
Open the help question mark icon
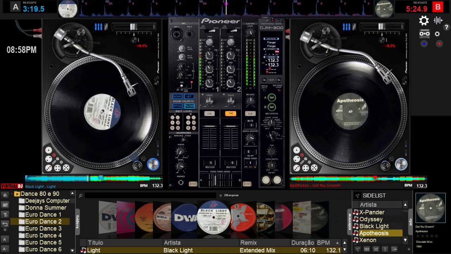[446, 27]
